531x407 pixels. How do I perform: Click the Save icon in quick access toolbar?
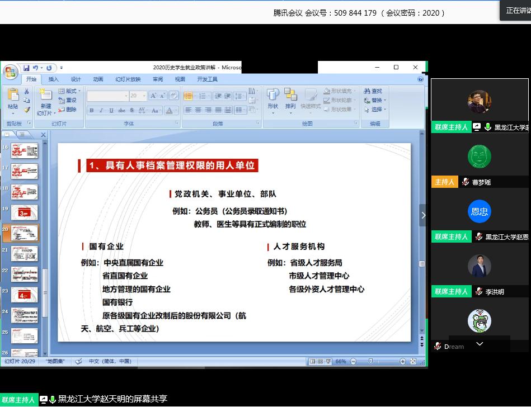click(26, 68)
